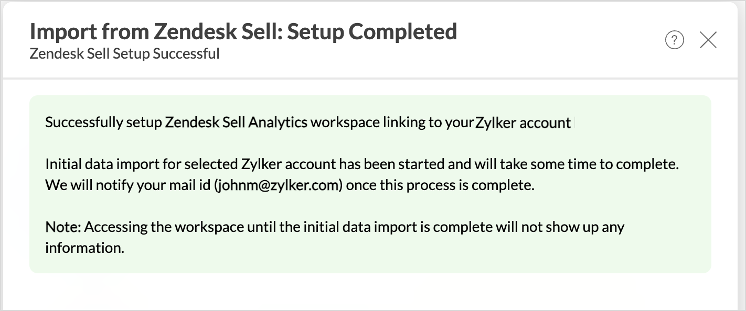Click the word 'Successfully' in the message

point(84,123)
